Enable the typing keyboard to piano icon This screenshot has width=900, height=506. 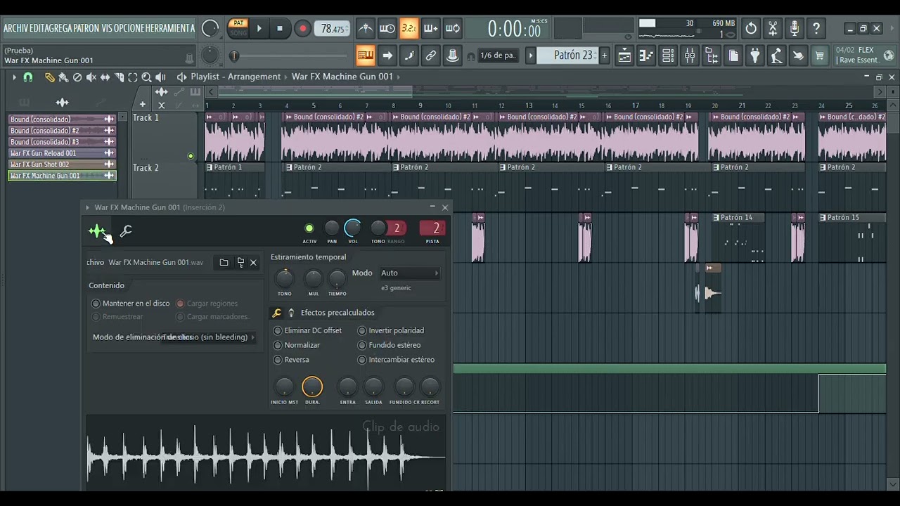click(x=366, y=56)
